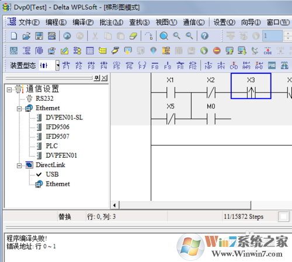292x262 pixels.
Task: Draw horizontal line with F8 icon
Action: [x=155, y=65]
